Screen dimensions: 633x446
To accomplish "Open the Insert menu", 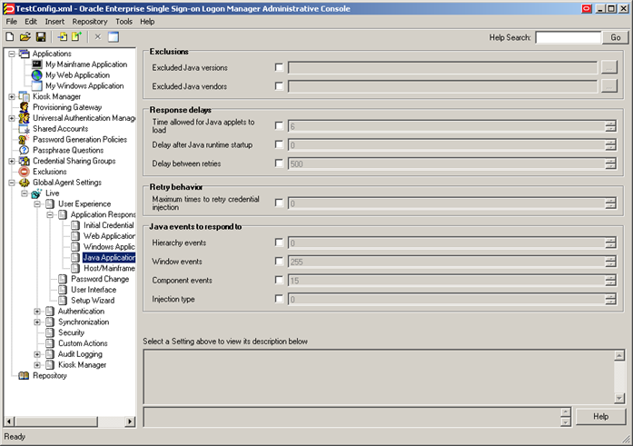I will [x=54, y=22].
